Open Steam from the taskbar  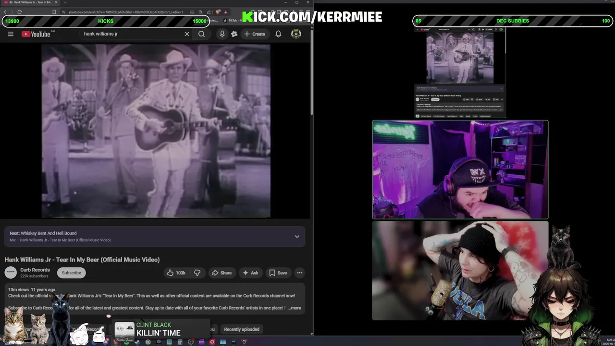(x=137, y=342)
